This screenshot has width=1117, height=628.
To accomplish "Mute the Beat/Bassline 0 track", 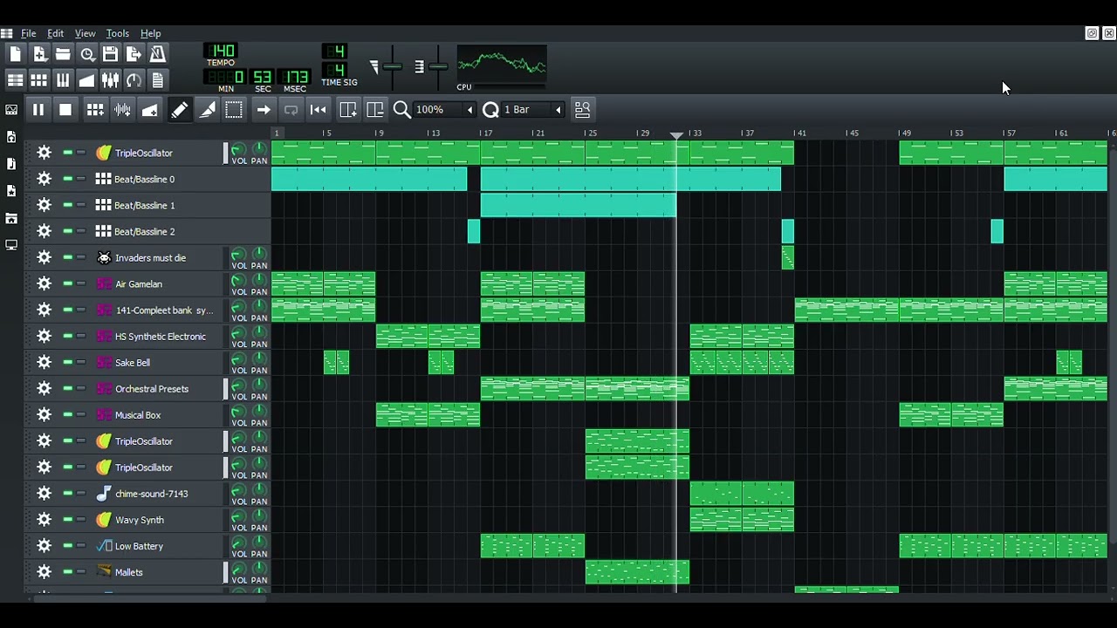I will tap(67, 179).
